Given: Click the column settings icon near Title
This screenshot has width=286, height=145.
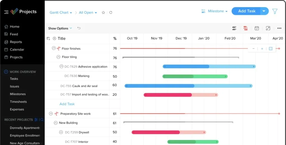Looking at the screenshot, I should (x=48, y=39).
